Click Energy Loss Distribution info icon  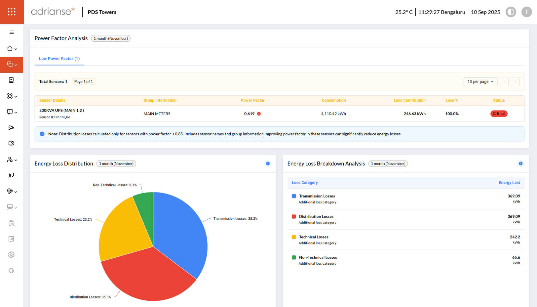point(268,164)
